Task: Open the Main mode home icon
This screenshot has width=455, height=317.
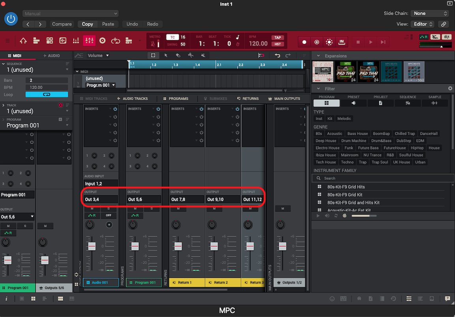Action: (23, 41)
